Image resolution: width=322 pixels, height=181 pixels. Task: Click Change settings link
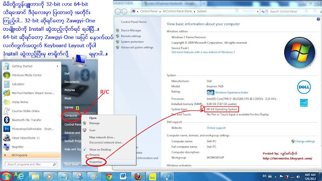(305, 141)
